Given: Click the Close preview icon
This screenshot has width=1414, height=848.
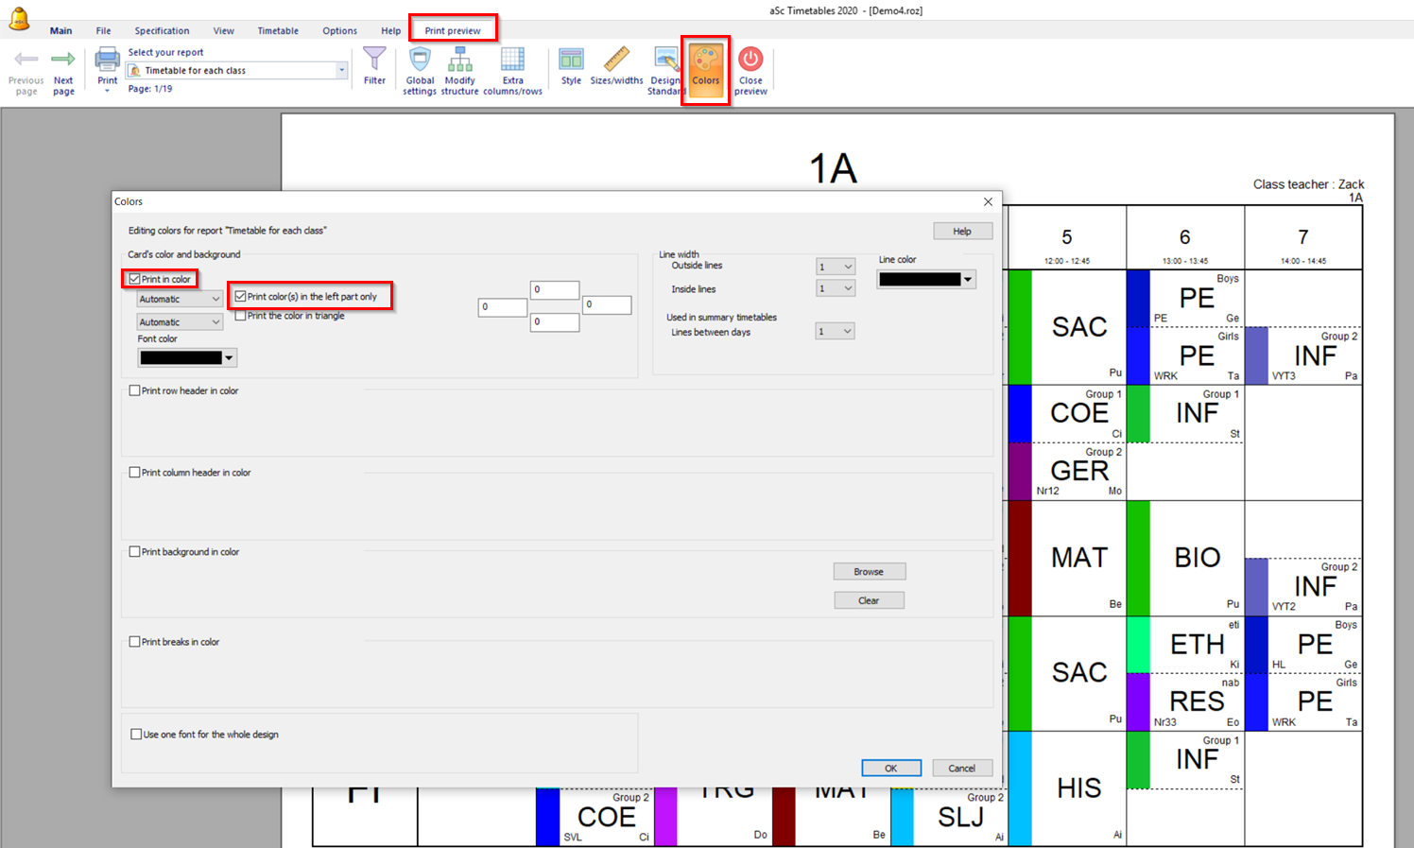Looking at the screenshot, I should coord(750,62).
